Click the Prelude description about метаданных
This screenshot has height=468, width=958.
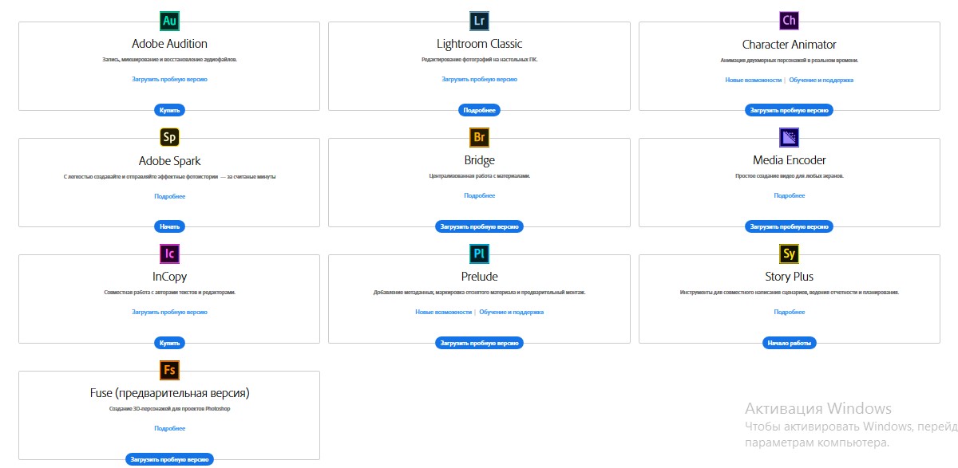(479, 293)
